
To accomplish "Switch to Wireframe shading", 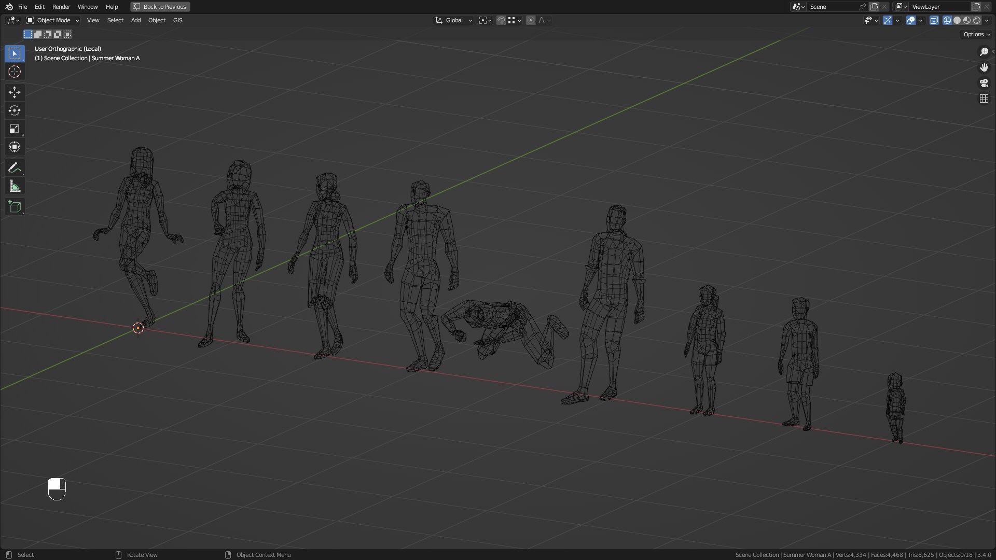I will [947, 20].
